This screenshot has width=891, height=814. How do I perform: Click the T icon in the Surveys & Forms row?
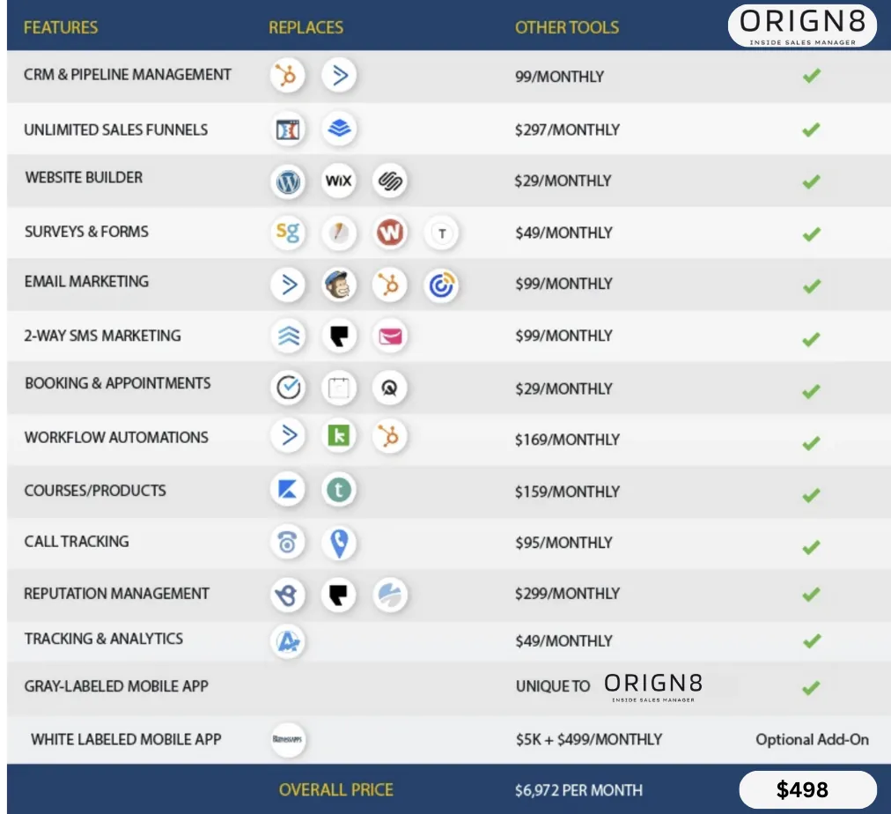pos(441,233)
